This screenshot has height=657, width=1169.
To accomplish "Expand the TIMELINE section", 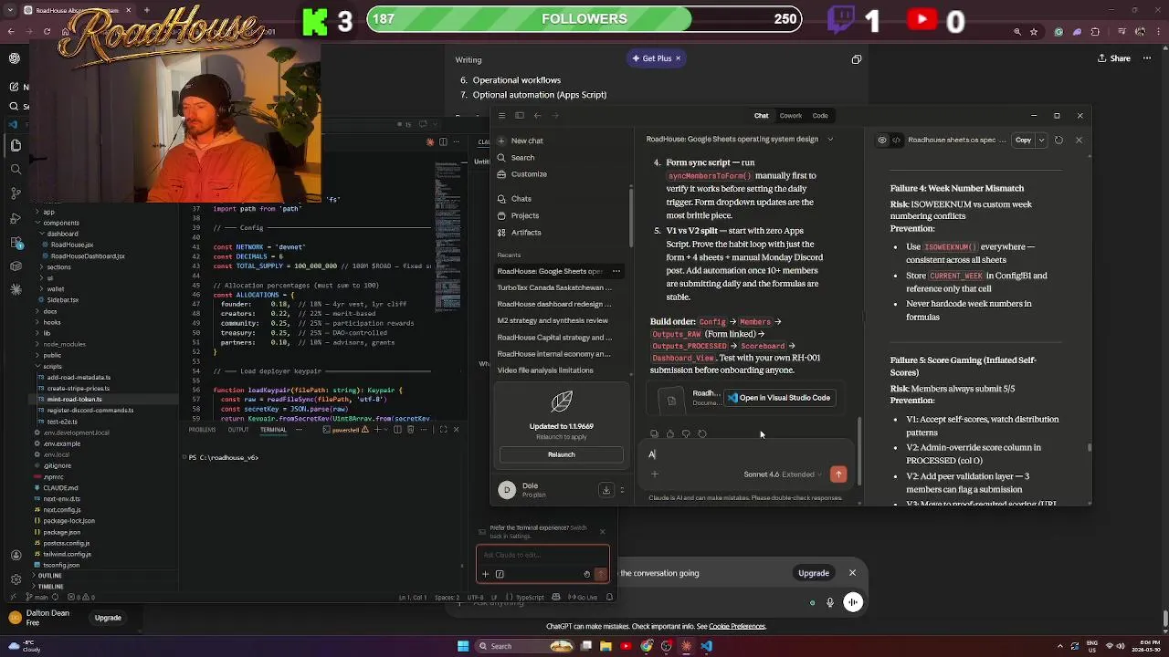I will pyautogui.click(x=50, y=587).
